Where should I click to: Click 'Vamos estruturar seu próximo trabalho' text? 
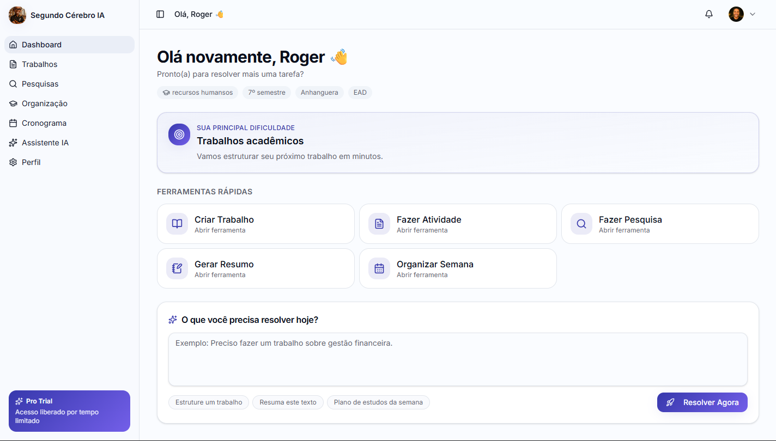[290, 156]
